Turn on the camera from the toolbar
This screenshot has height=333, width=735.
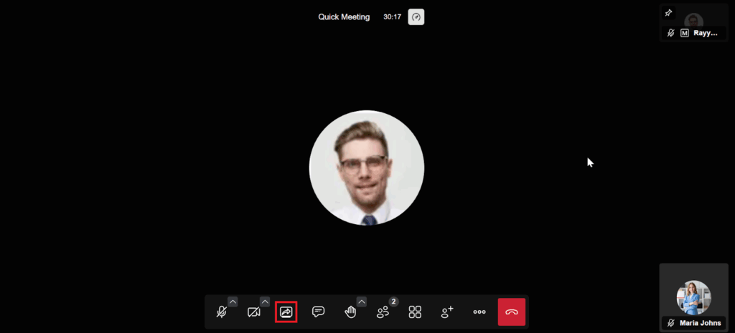pyautogui.click(x=253, y=312)
